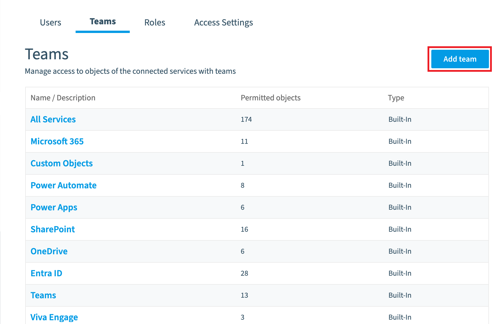Image resolution: width=504 pixels, height=324 pixels.
Task: Open the Custom Objects team
Action: tap(62, 163)
